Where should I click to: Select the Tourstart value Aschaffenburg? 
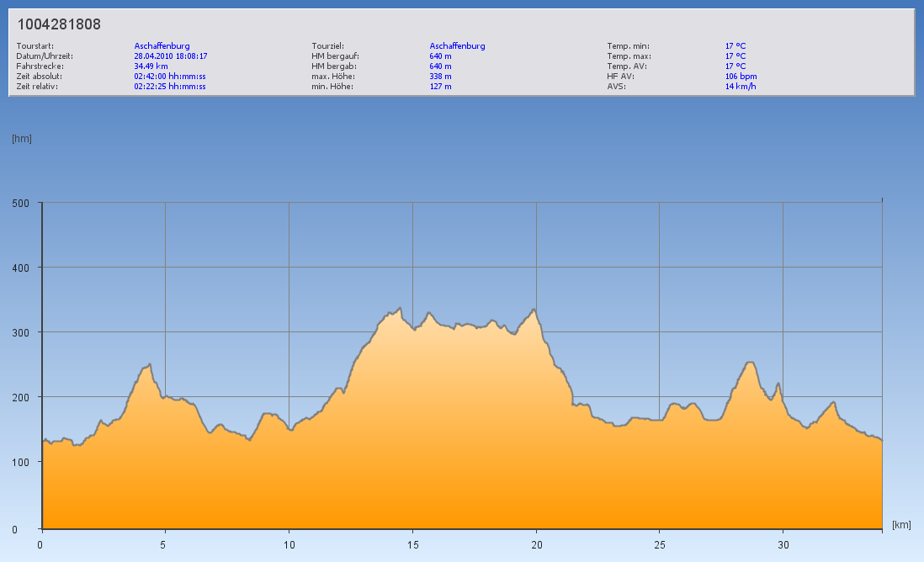point(162,45)
